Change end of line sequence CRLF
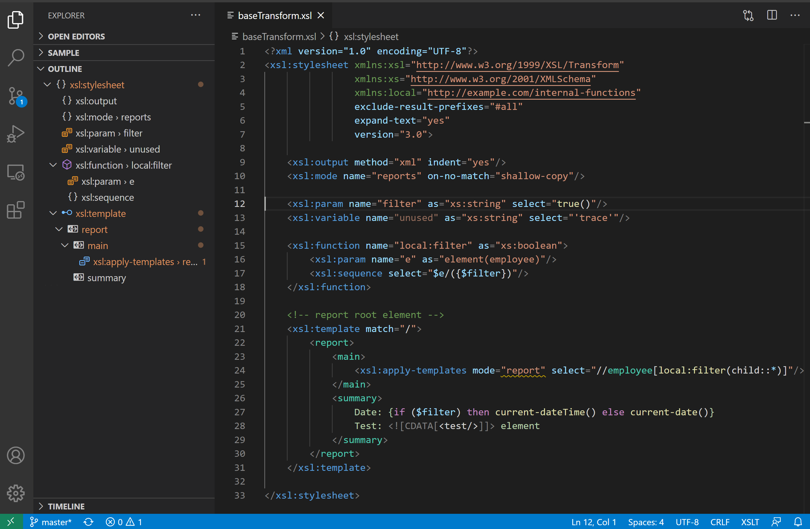Image resolution: width=810 pixels, height=529 pixels. point(720,522)
